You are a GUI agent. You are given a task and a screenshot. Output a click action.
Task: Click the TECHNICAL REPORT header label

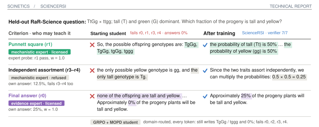pyautogui.click(x=291, y=6)
